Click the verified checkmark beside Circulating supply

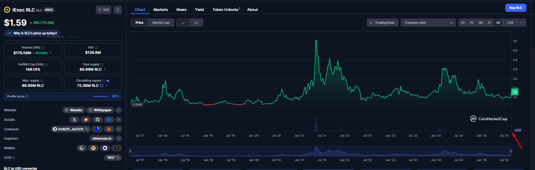coord(108,81)
